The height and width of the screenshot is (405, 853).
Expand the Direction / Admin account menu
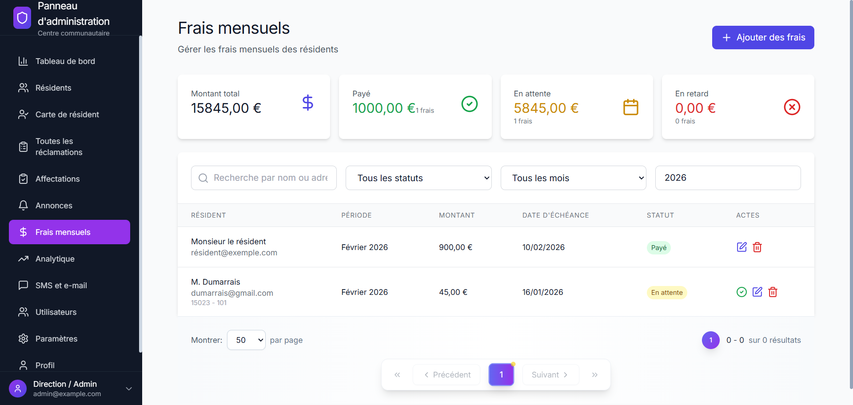128,389
